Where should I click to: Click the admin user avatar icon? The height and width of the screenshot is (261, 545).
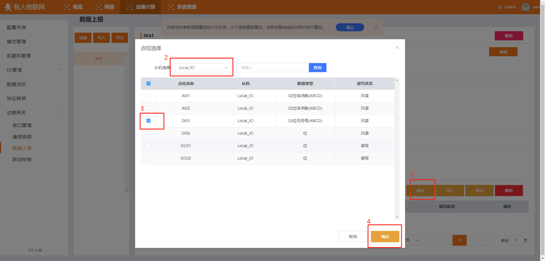(525, 7)
